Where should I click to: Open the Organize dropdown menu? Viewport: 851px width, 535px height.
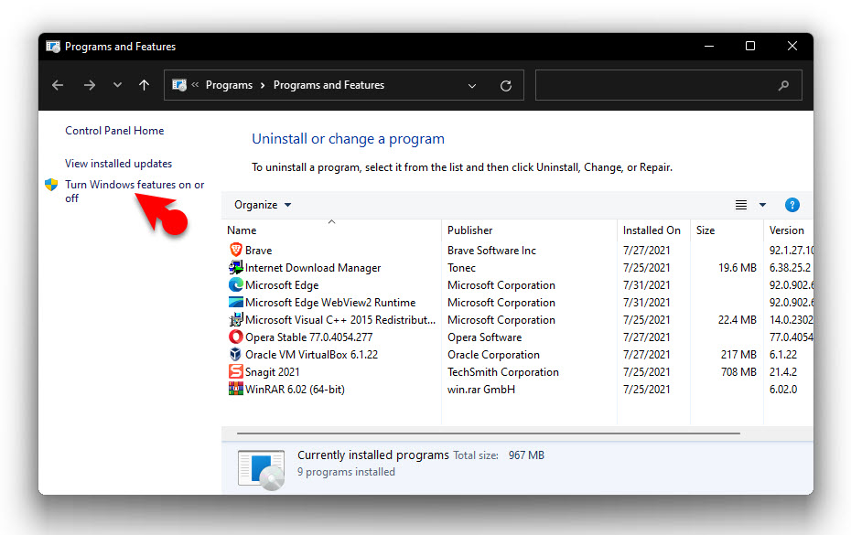pyautogui.click(x=263, y=205)
